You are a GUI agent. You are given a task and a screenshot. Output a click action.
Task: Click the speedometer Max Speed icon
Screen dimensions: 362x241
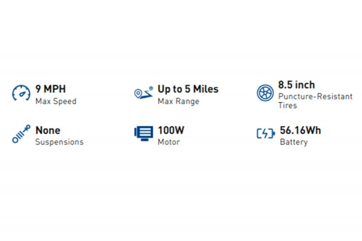pos(21,93)
